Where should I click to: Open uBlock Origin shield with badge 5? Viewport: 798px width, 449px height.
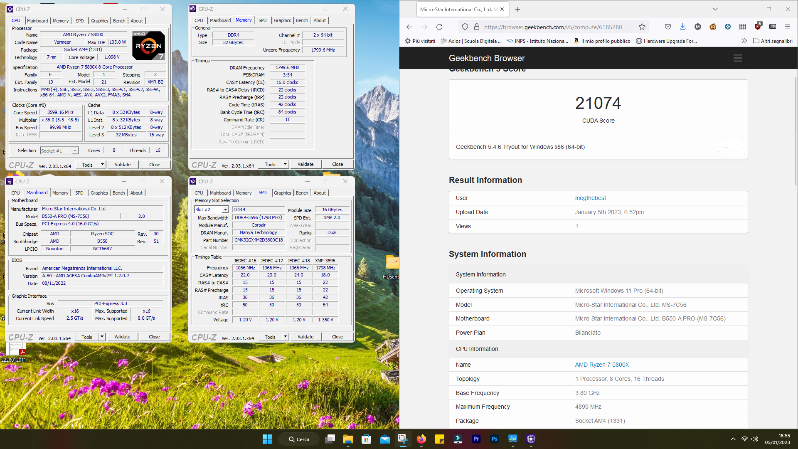coord(758,26)
